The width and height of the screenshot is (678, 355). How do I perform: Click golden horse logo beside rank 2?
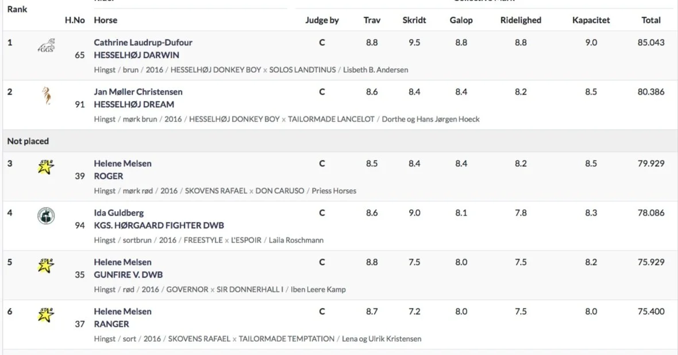tap(47, 95)
